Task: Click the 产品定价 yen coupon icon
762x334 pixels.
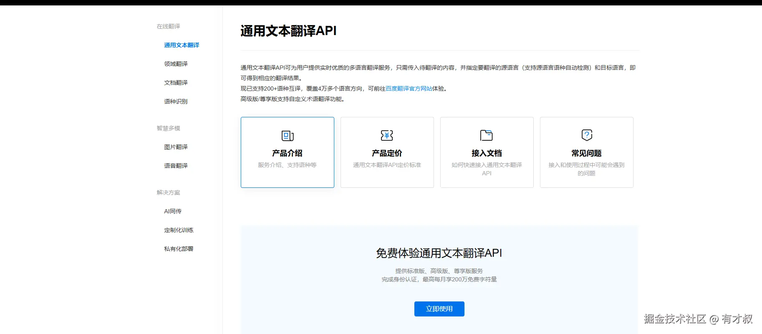Action: [387, 135]
